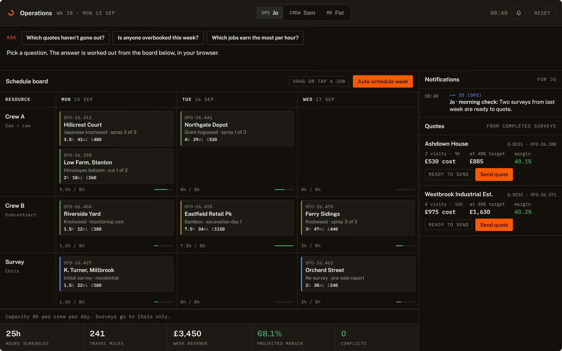Screen dimensions: 562x351
Task: Click Auto-schedule week button
Action: click(383, 82)
